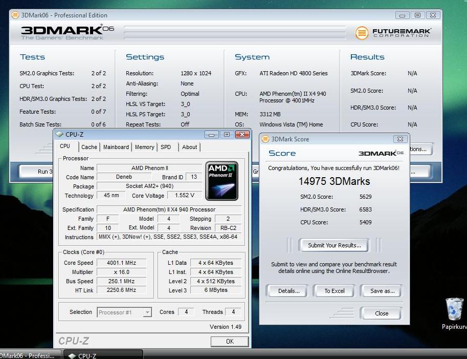This screenshot has width=467, height=359.
Task: Click the Instructions field in CPU-Z
Action: [x=169, y=237]
